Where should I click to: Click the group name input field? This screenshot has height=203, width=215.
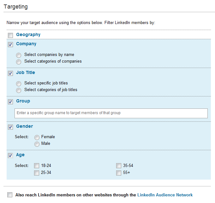pyautogui.click(x=111, y=113)
